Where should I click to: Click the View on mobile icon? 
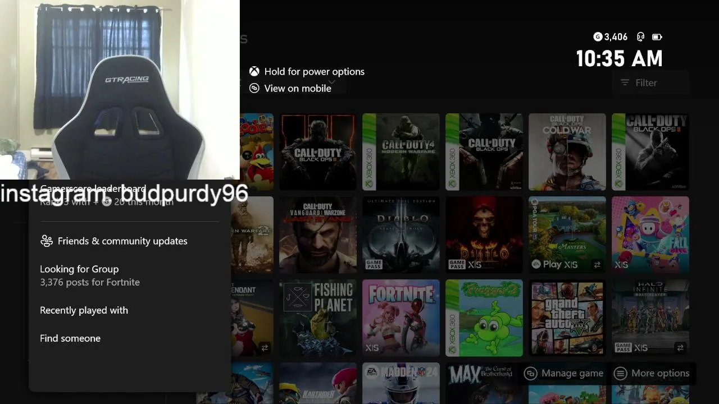click(254, 88)
